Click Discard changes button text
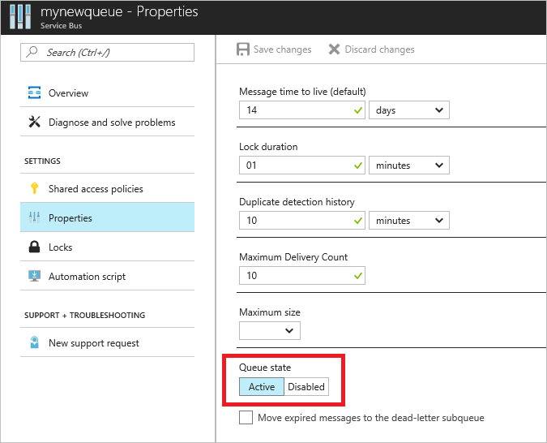Viewport: 547px width, 443px height. (379, 49)
